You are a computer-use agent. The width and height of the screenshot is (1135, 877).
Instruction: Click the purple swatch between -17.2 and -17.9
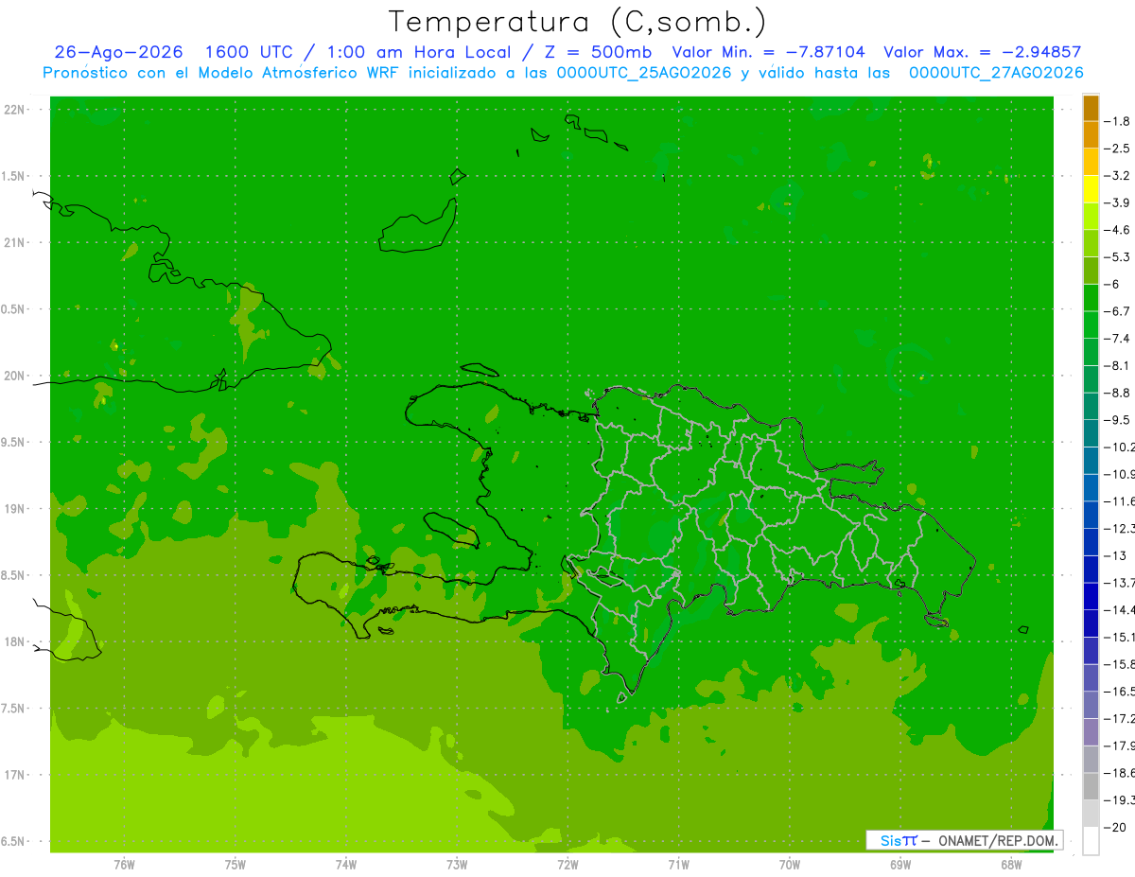pyautogui.click(x=1091, y=732)
